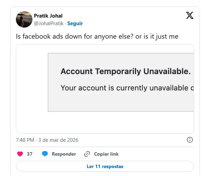Viewport: 212px width, 176px height.
Task: Open Ler 11 respostas button
Action: click(x=105, y=166)
